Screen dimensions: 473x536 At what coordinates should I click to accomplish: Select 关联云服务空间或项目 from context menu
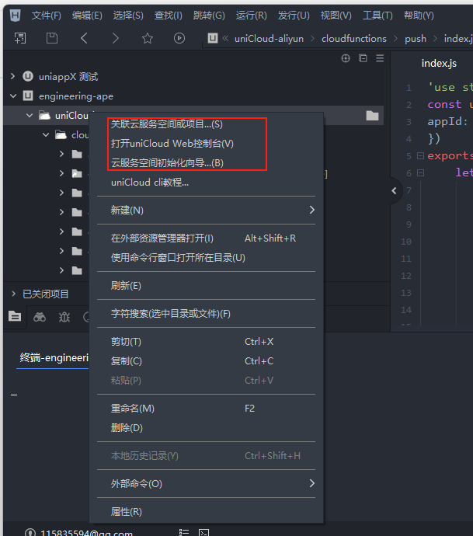pyautogui.click(x=166, y=124)
